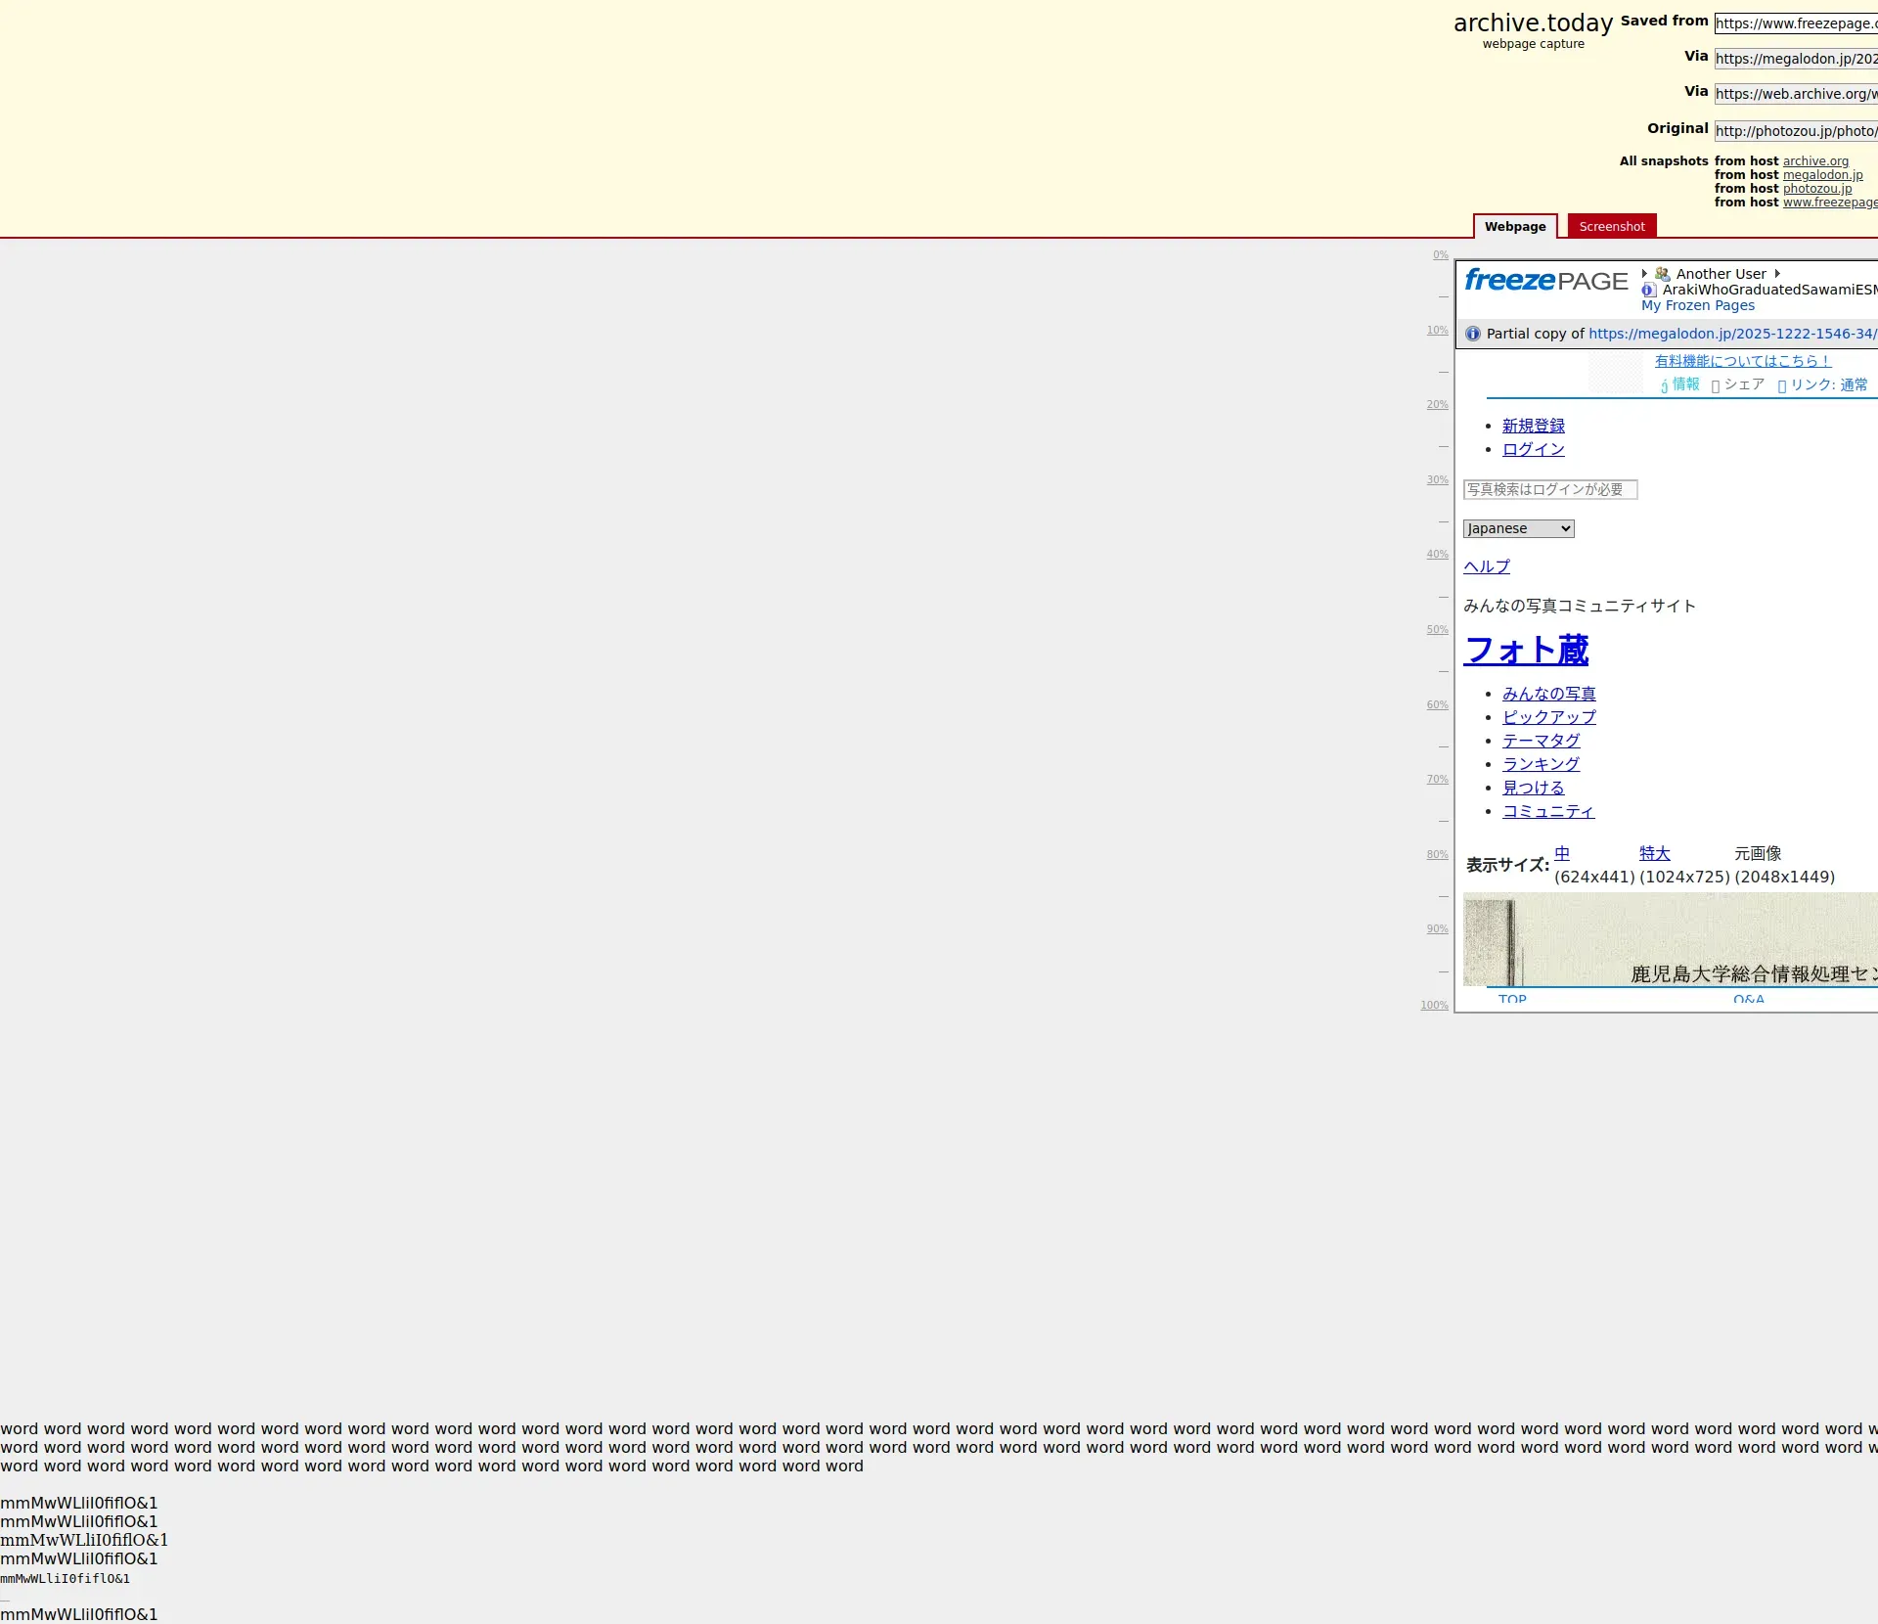Click the ログイン login link
The image size is (1878, 1624).
[x=1533, y=449]
